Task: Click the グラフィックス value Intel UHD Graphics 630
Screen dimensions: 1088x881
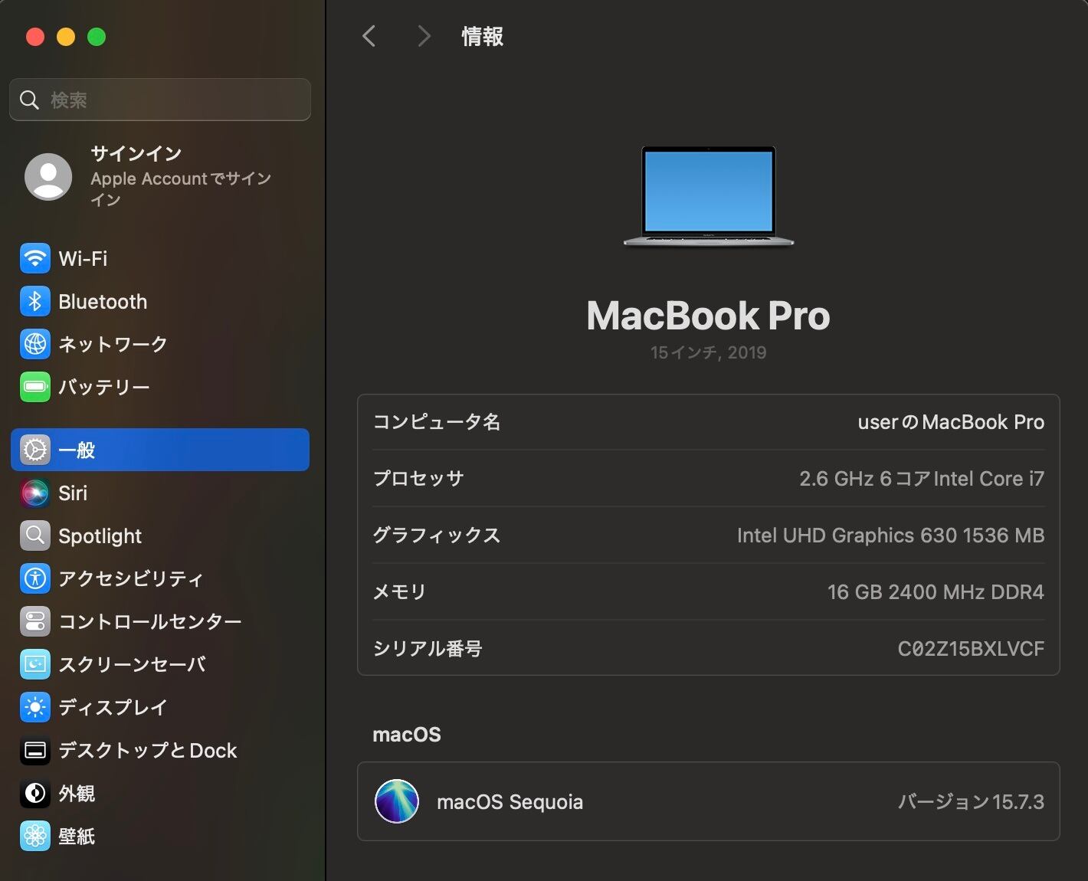Action: pos(890,535)
